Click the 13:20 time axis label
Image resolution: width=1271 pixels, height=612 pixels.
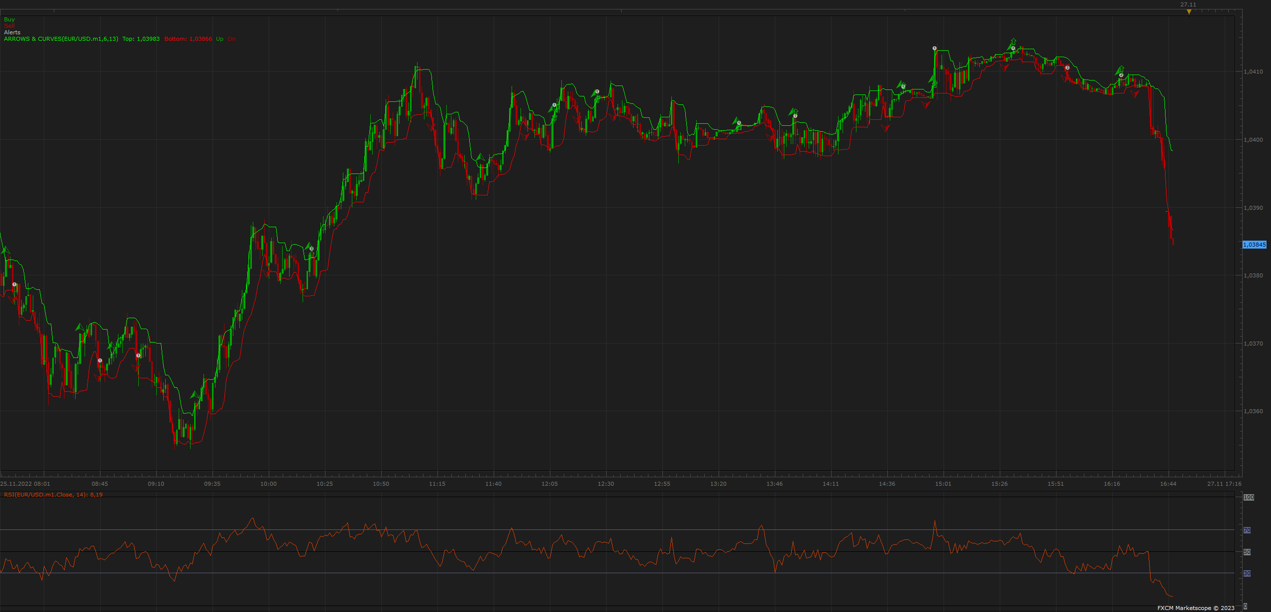coord(718,484)
